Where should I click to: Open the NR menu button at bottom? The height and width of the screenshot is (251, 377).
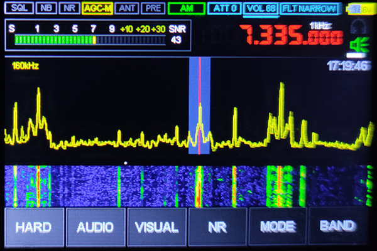(x=217, y=227)
